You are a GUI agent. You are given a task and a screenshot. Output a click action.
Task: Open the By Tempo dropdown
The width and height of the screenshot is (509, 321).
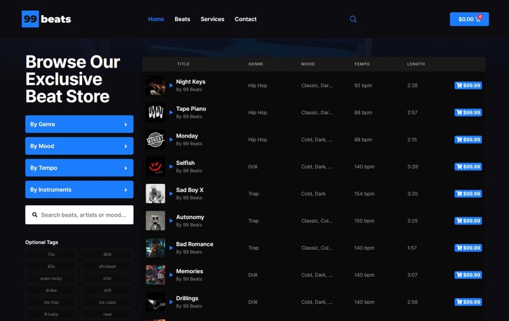point(79,168)
